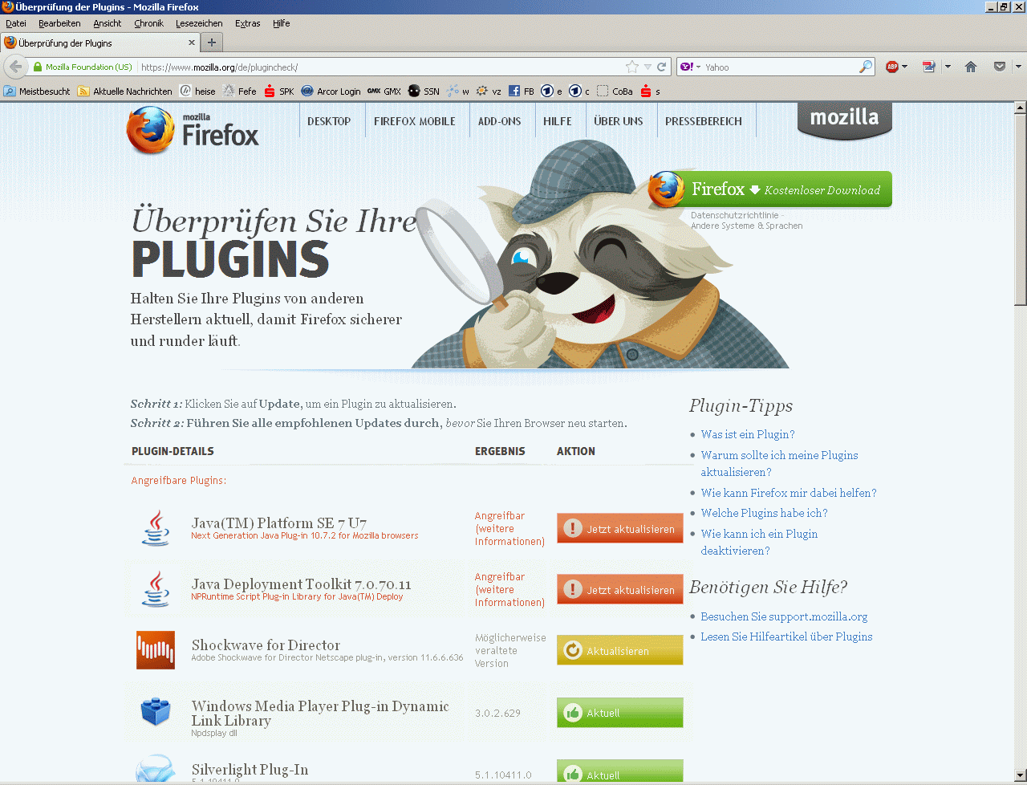Open the Adblock Plus dropdown arrow
The image size is (1027, 785).
pyautogui.click(x=904, y=67)
